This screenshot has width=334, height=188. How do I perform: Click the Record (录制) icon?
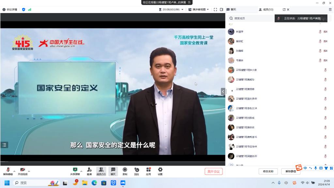(125, 171)
